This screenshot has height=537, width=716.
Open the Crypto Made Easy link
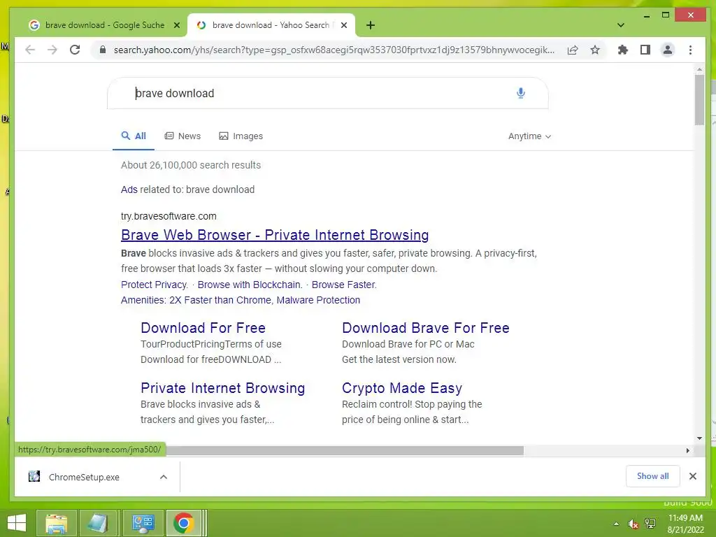coord(402,388)
